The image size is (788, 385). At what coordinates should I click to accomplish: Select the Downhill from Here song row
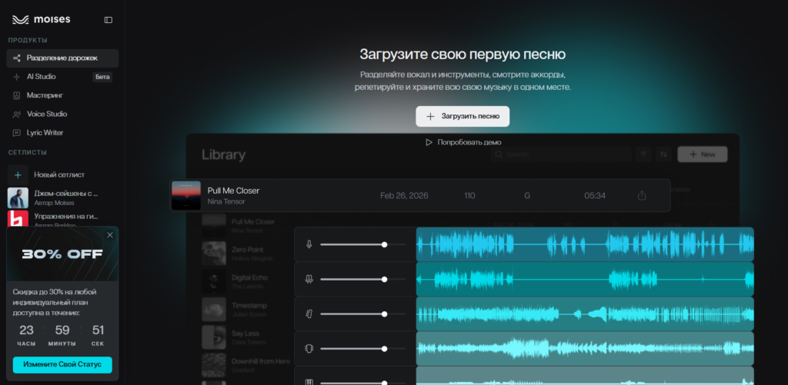248,365
